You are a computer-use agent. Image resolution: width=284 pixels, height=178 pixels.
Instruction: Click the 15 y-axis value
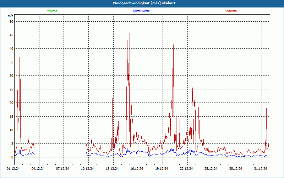[11, 117]
